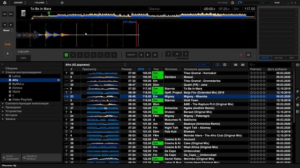Select the Latina playlist
The width and height of the screenshot is (300, 168).
[16, 76]
